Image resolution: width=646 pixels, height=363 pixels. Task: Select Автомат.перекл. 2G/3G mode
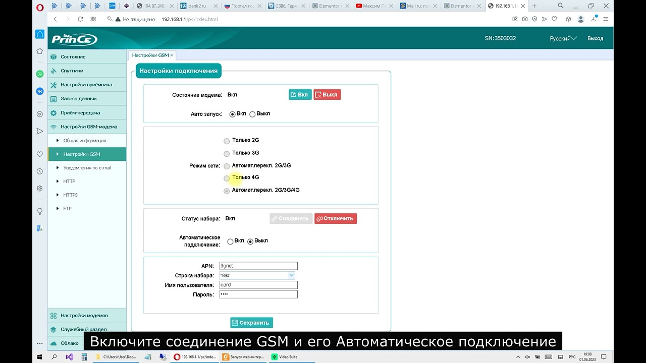[227, 166]
